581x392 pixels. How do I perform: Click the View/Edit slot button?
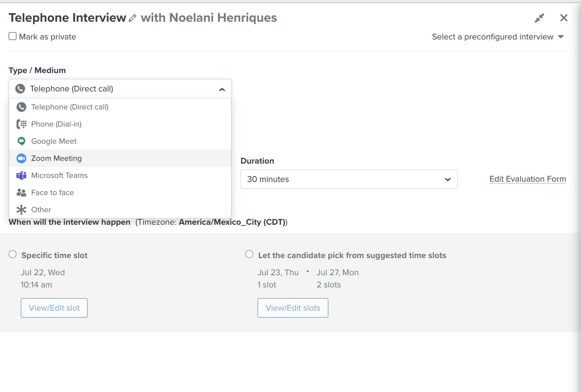pyautogui.click(x=54, y=308)
